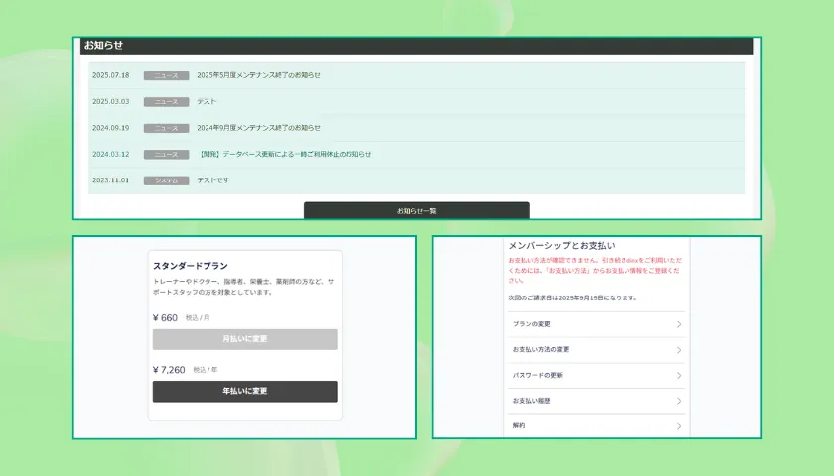
Task: Click the chevron next to 解約
Action: 679,426
